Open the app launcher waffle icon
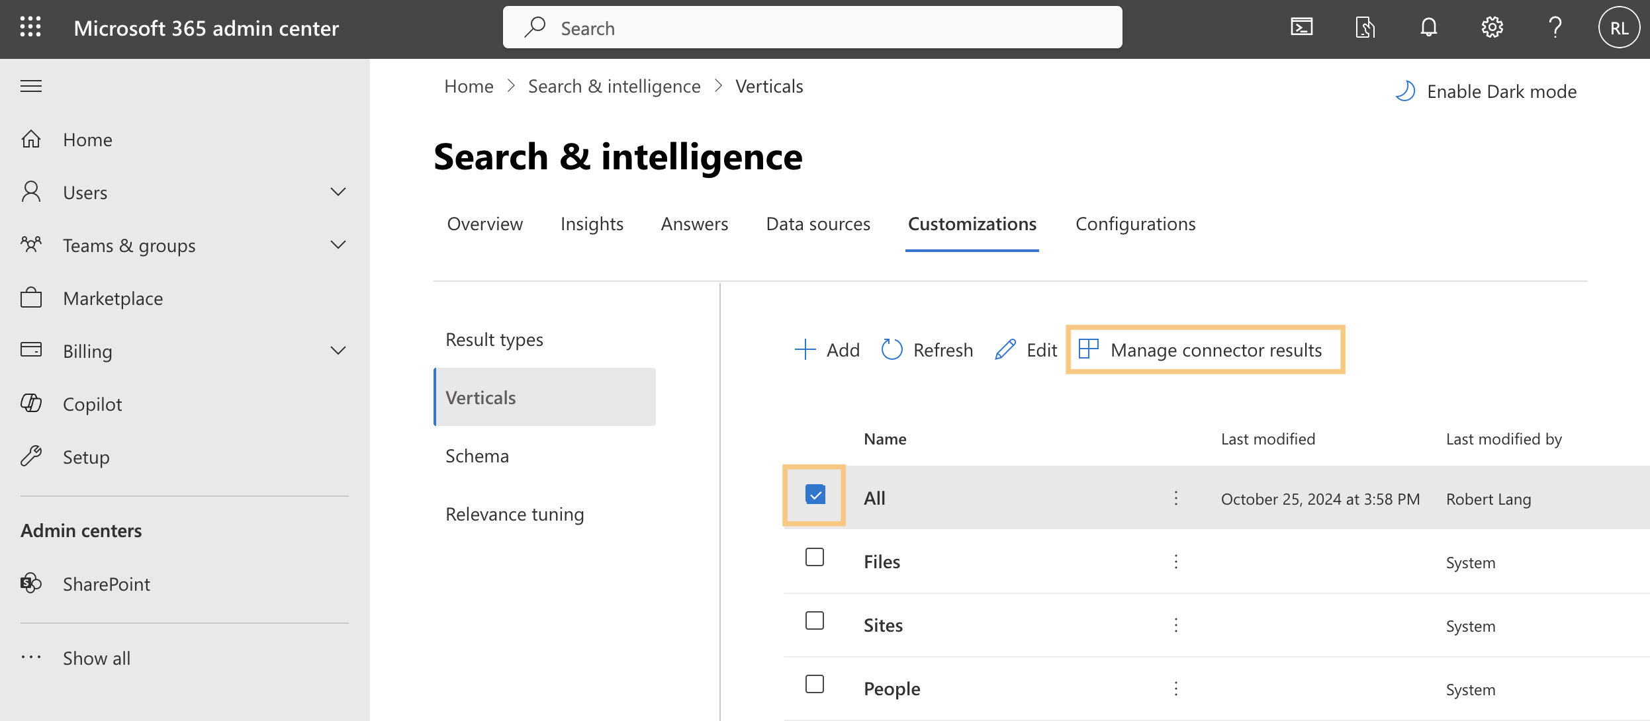Image resolution: width=1650 pixels, height=721 pixels. [30, 28]
